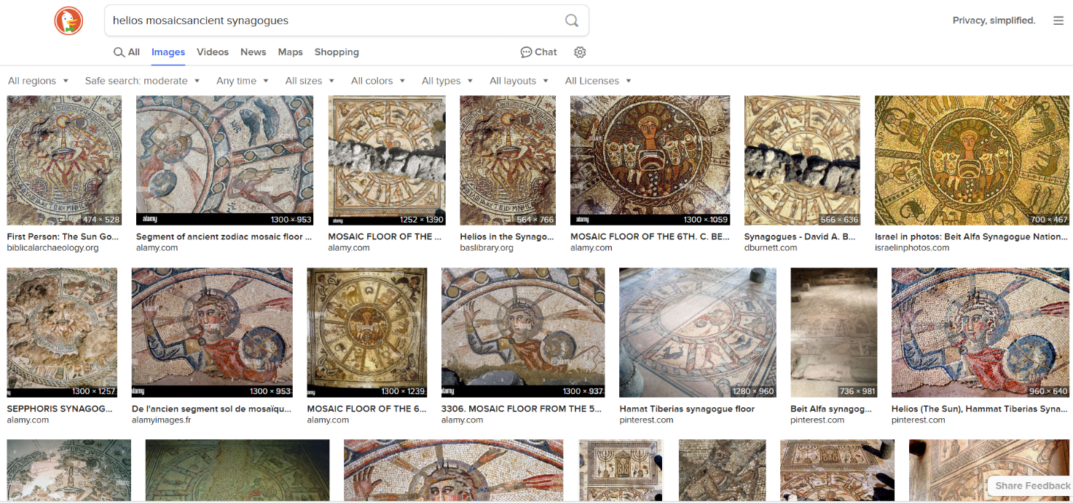The height and width of the screenshot is (504, 1073).
Task: Open Chat with speech bubble icon
Action: point(538,52)
